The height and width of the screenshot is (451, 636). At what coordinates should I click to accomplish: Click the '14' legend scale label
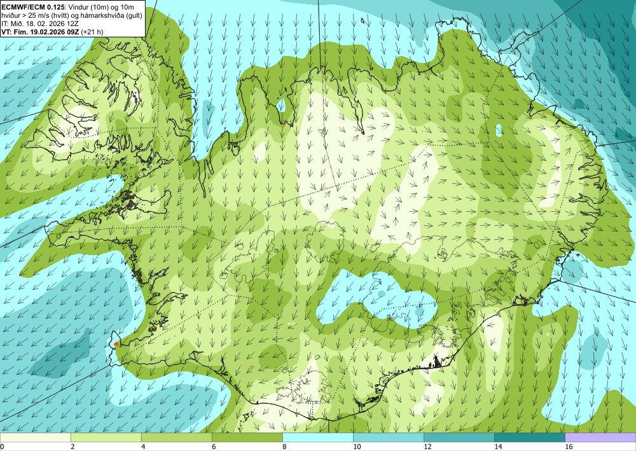click(498, 447)
